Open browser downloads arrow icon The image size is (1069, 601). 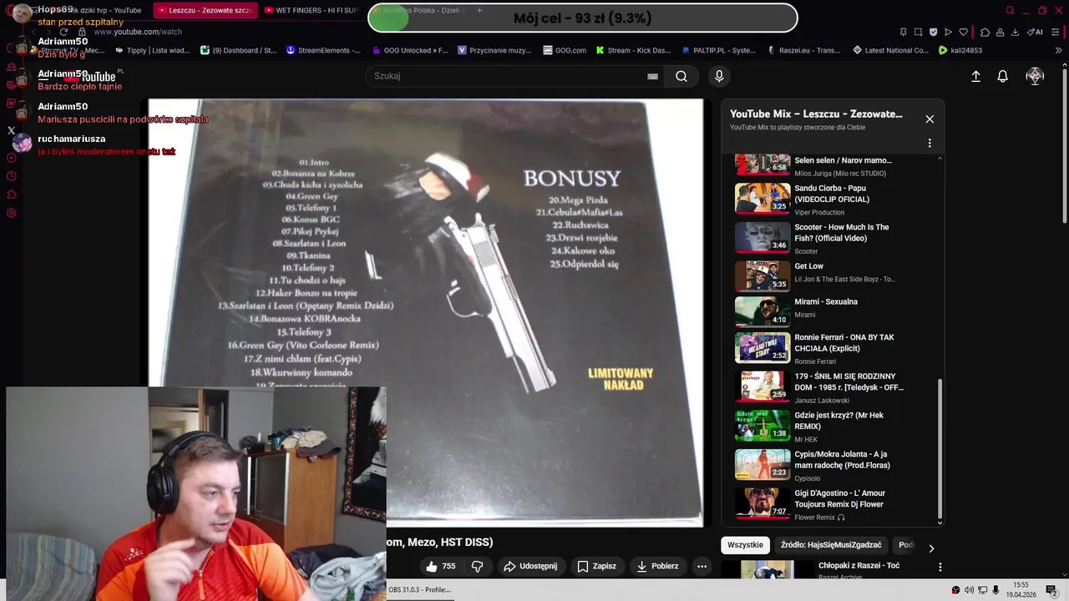pos(1015,32)
